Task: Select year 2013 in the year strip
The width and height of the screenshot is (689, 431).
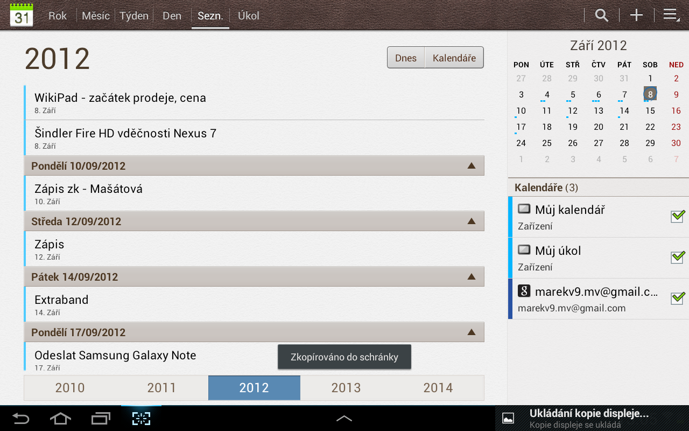Action: tap(346, 388)
